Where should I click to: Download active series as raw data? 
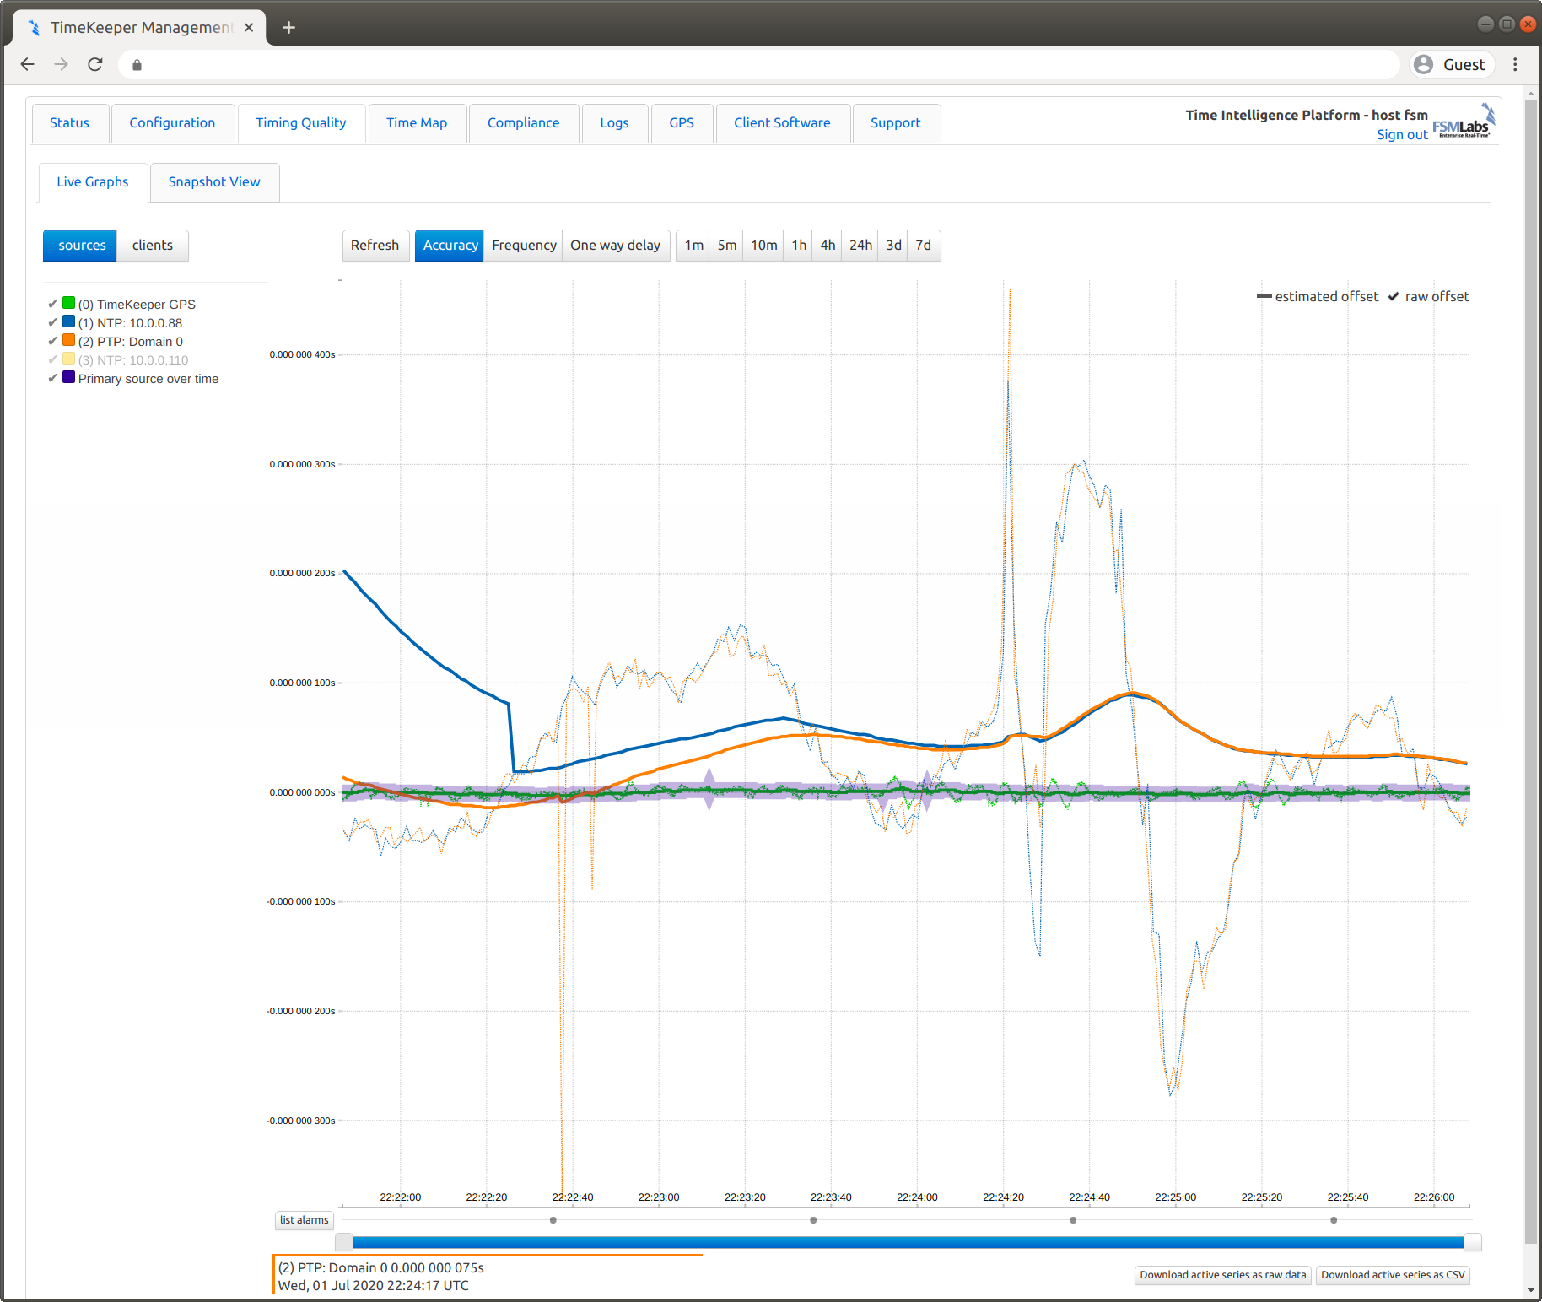pyautogui.click(x=1223, y=1275)
